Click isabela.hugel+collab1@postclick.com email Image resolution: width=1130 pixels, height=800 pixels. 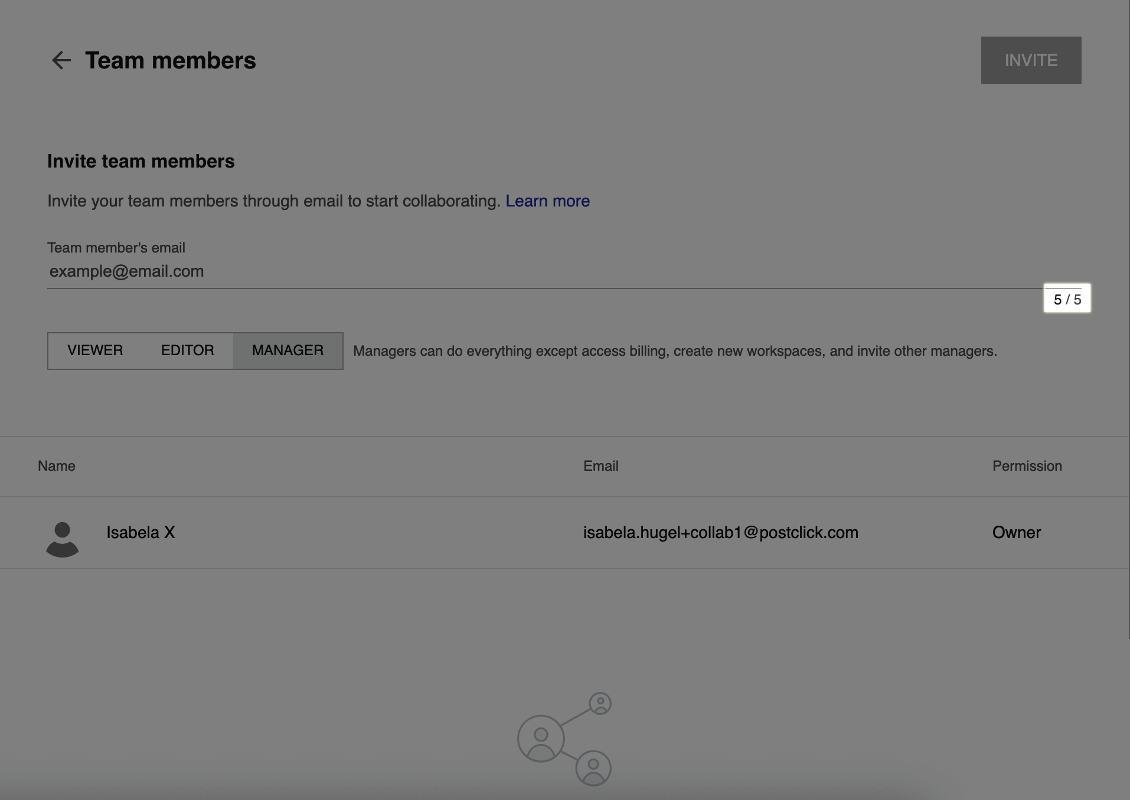click(720, 533)
